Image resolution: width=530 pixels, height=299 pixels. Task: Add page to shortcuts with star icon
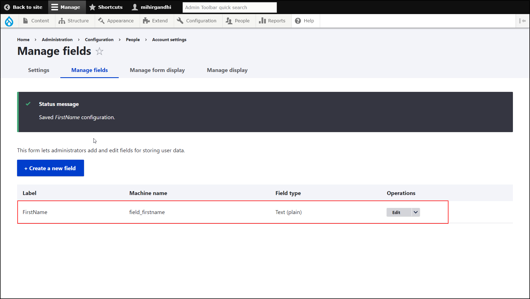click(x=99, y=51)
